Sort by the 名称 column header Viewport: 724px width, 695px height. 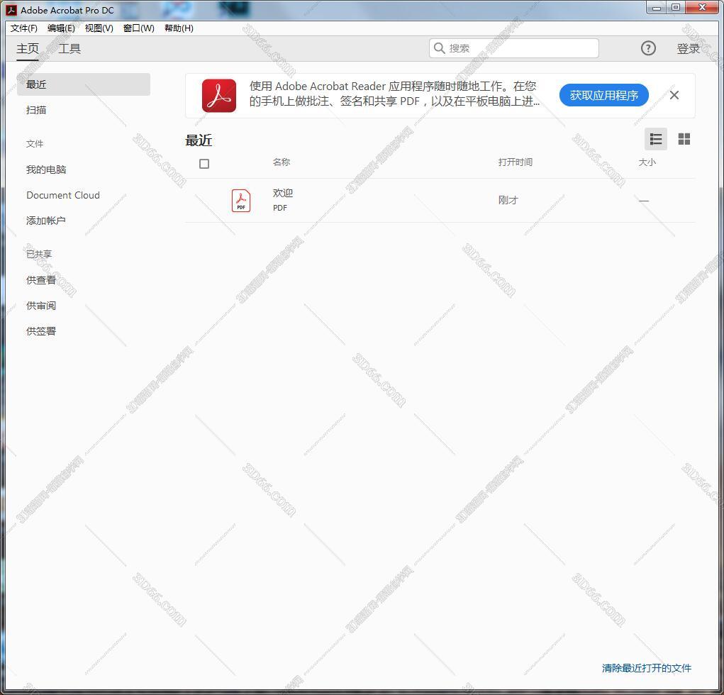tap(282, 162)
